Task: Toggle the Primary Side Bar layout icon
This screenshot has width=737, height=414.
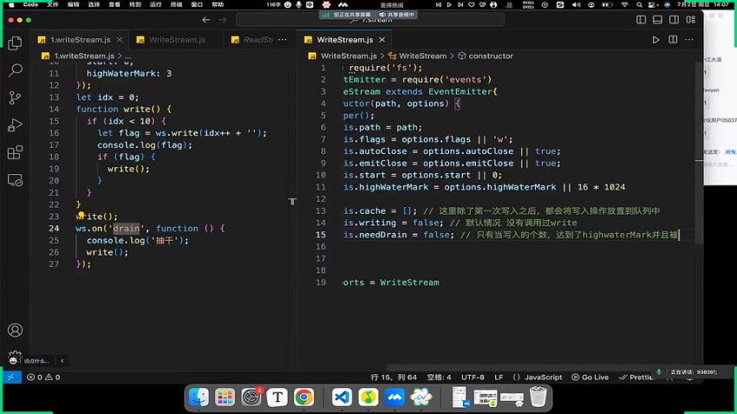Action: (x=641, y=20)
